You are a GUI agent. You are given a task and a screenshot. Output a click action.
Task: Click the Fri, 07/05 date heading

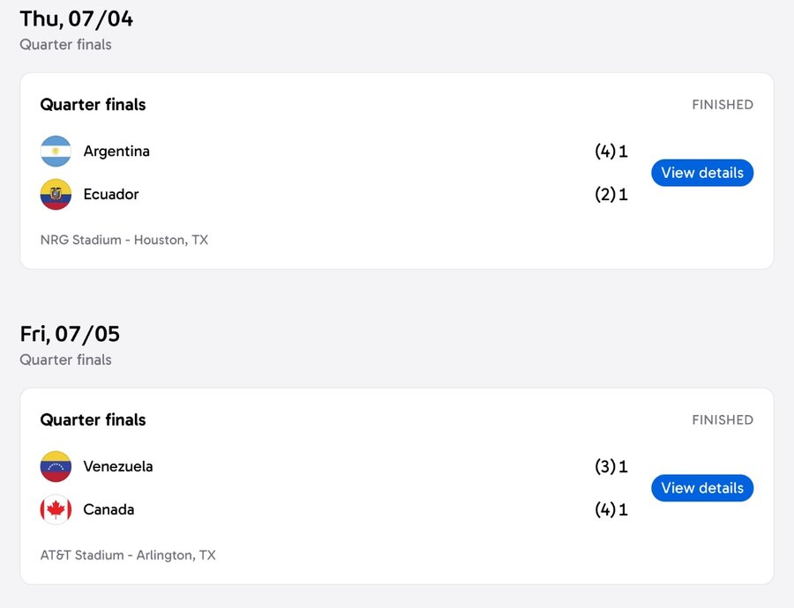coord(70,334)
